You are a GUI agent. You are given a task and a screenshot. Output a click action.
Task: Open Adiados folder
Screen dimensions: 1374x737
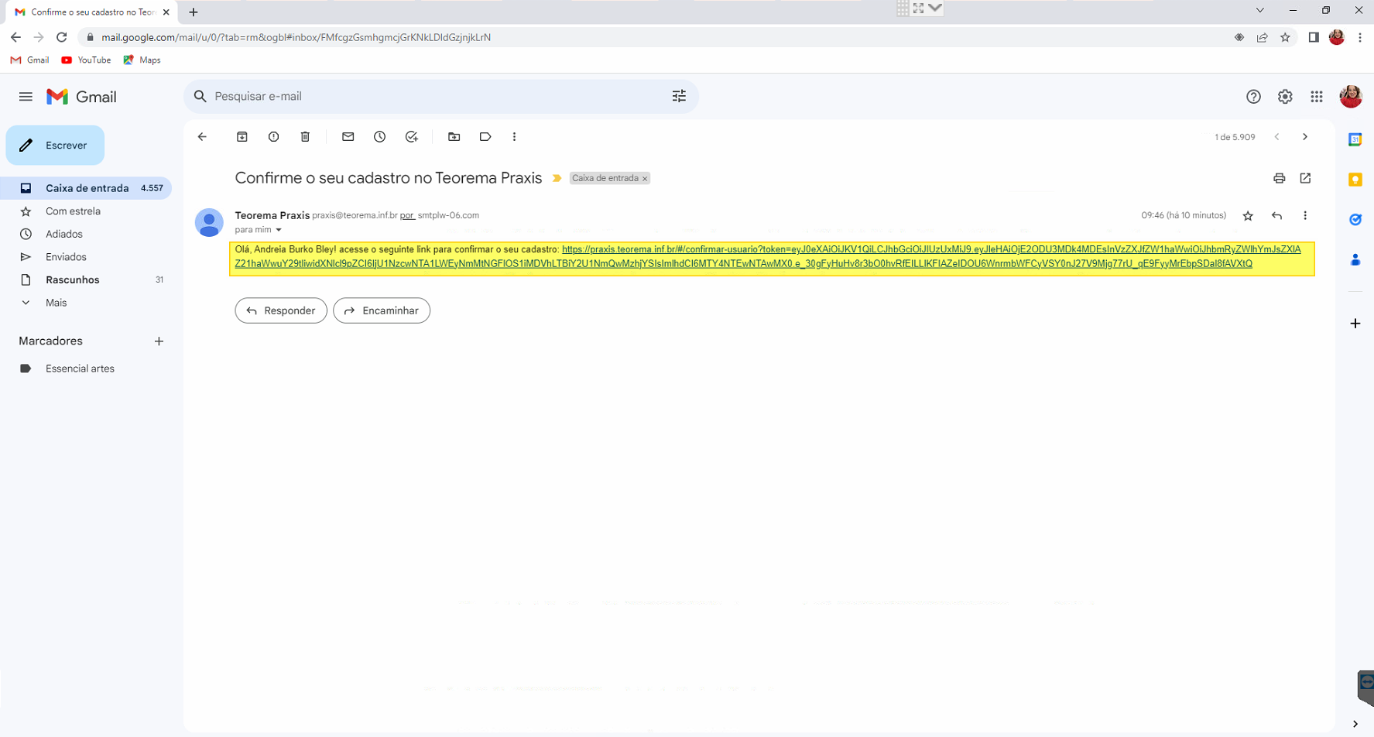(86, 234)
